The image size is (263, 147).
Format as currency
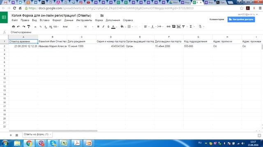pyautogui.click(x=35, y=27)
